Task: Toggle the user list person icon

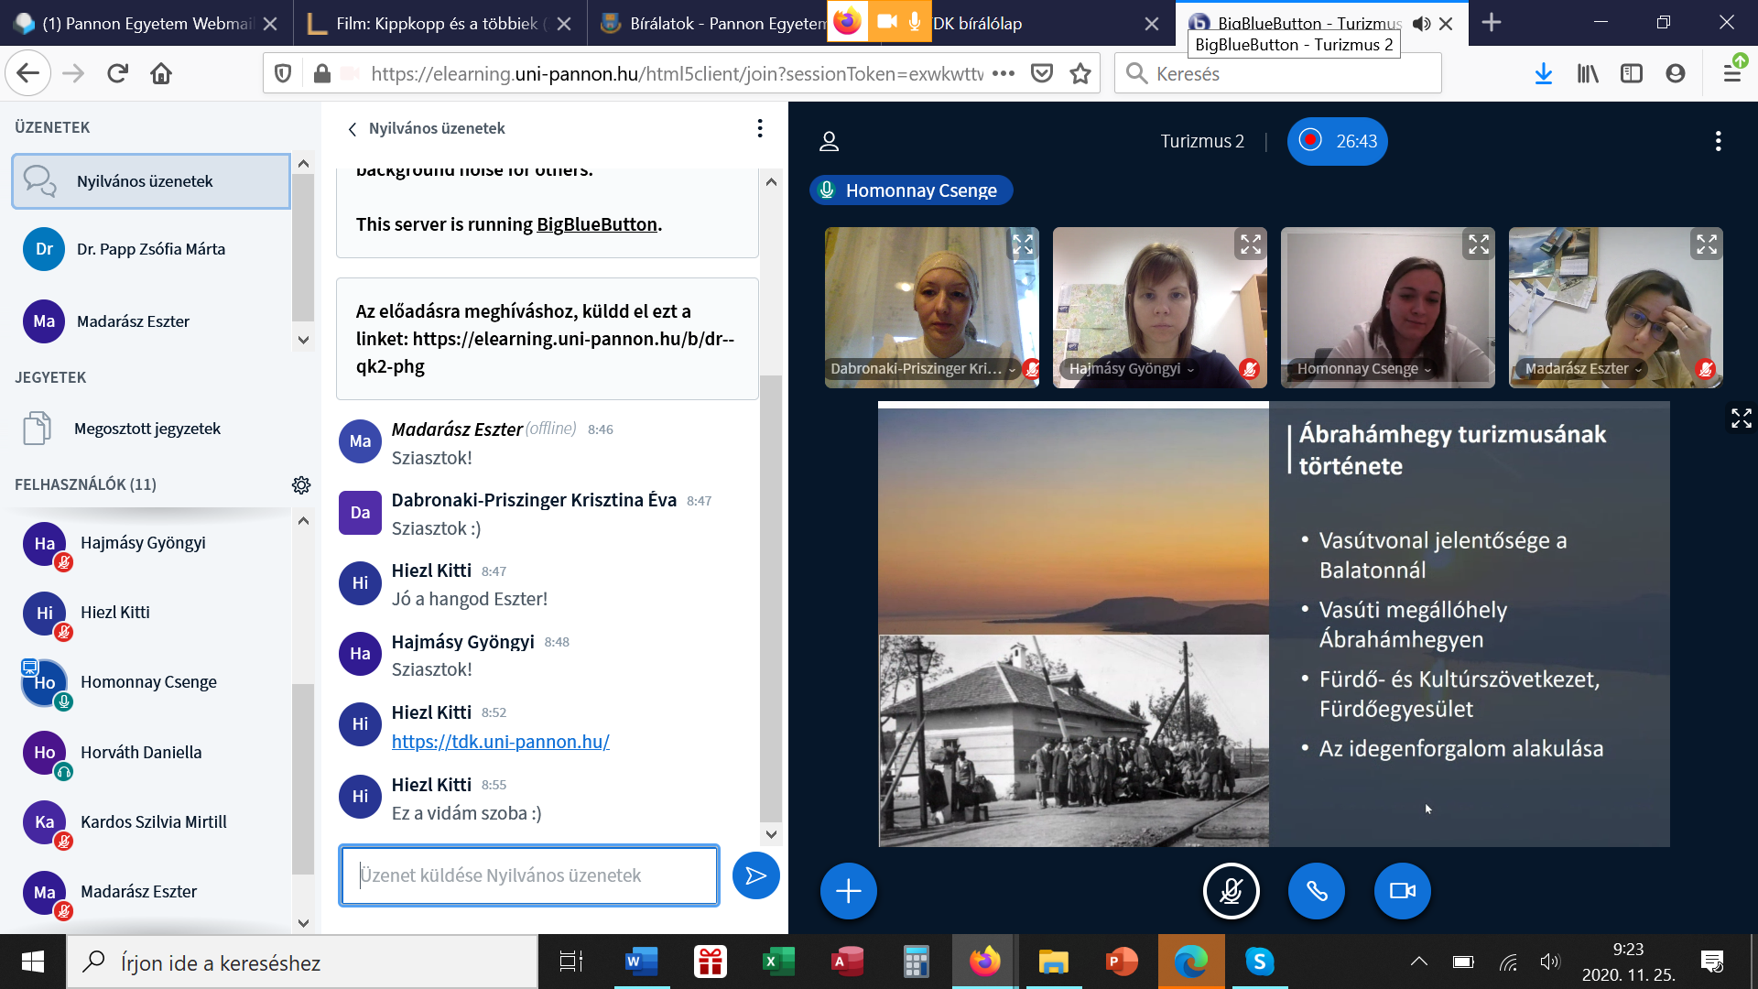Action: coord(829,141)
